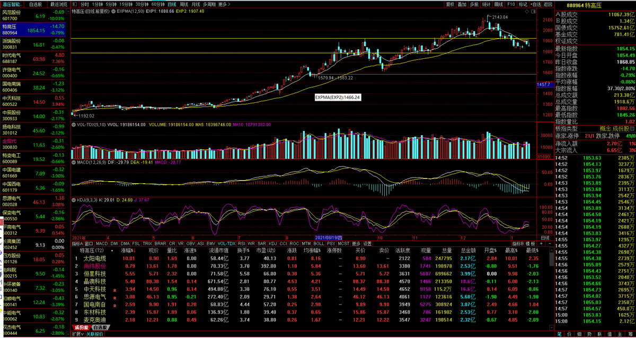Expand 更多 timeframe options
636x338 pixels.
[x=224, y=4]
